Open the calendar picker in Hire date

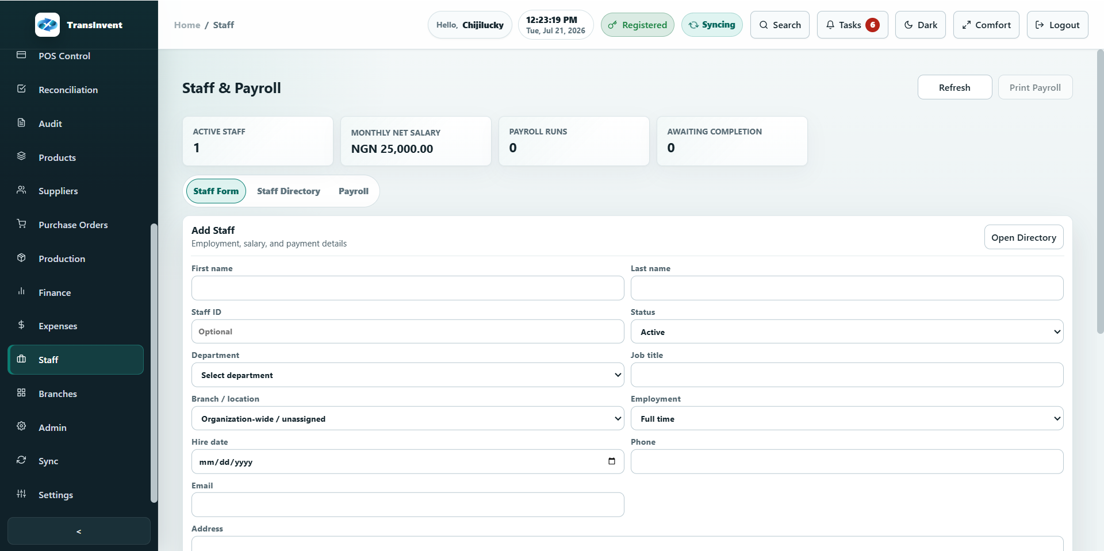click(612, 461)
